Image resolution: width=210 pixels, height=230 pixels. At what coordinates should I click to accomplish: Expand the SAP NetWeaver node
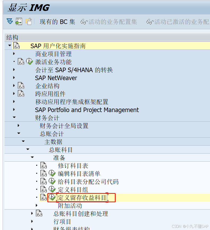14,77
